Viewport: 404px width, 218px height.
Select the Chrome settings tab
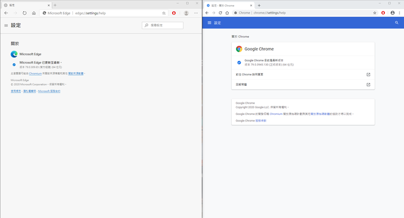229,6
